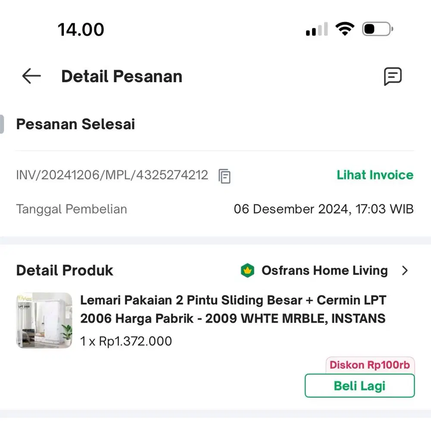Image resolution: width=431 pixels, height=422 pixels.
Task: Tap the battery indicator icon
Action: (x=378, y=29)
